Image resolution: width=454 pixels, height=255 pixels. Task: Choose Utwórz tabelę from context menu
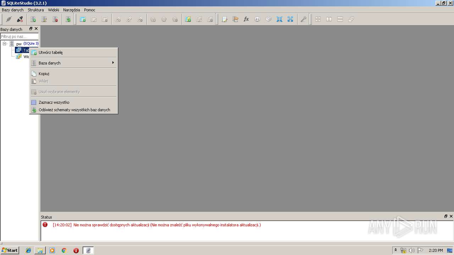(73, 52)
